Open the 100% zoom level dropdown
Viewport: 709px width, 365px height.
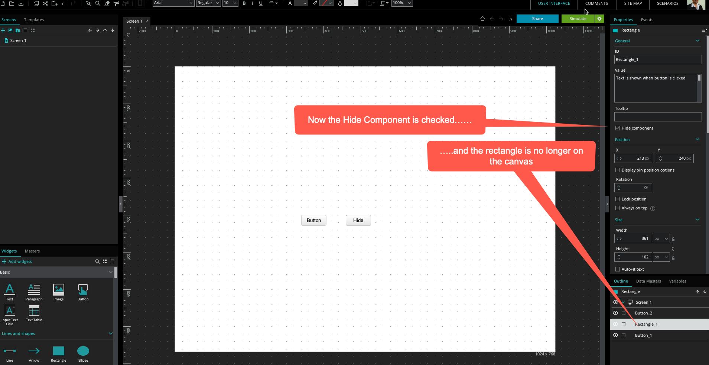[x=402, y=3]
